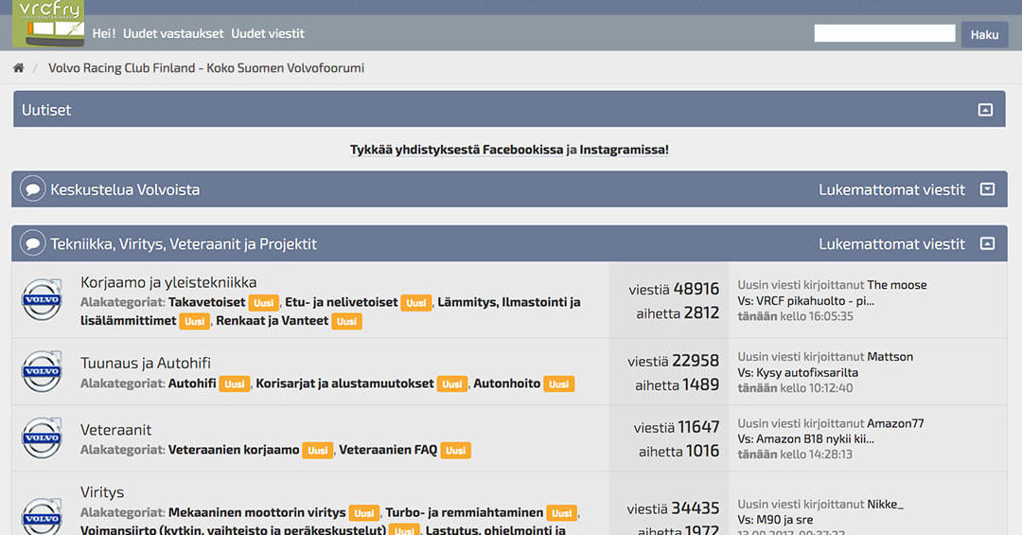Open user profile Amazon77
Screen dimensions: 1022x535
coord(895,422)
